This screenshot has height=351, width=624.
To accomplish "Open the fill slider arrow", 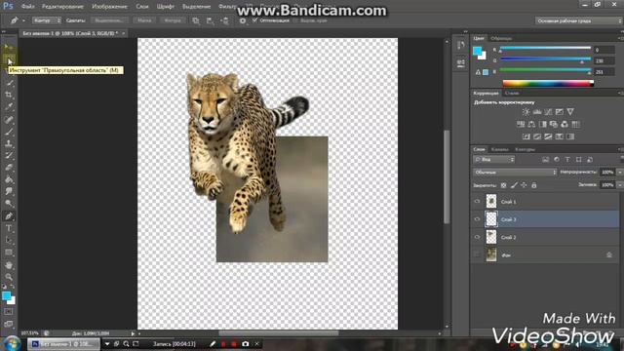I will tap(619, 185).
